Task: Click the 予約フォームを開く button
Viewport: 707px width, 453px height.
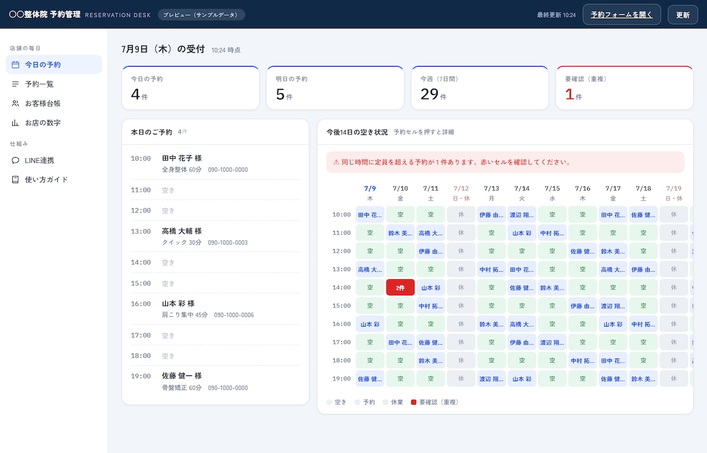Action: [622, 14]
